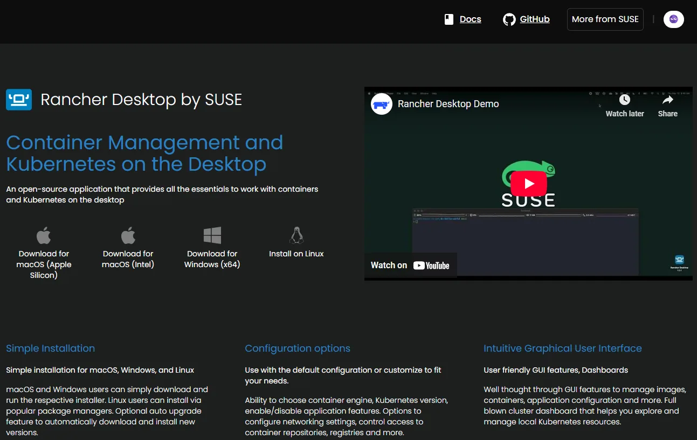The height and width of the screenshot is (440, 697).
Task: Click the Rancher Desktop logo icon
Action: tap(19, 100)
